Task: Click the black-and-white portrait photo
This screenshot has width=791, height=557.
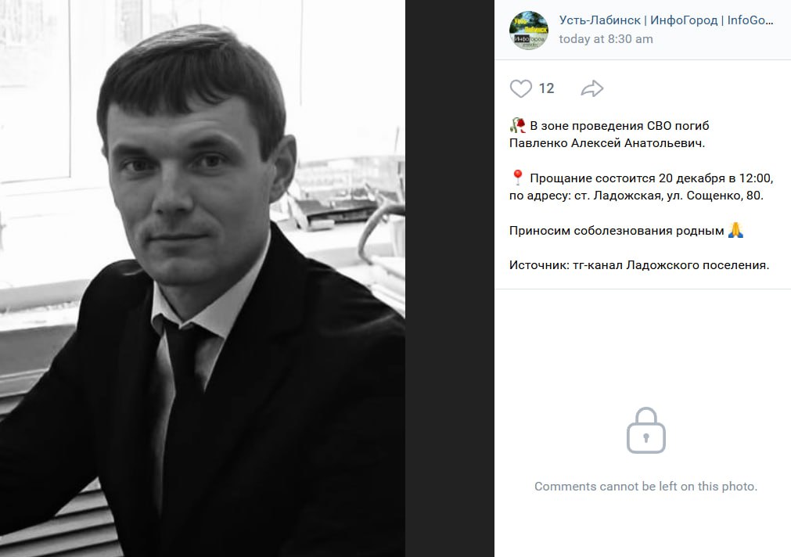Action: click(x=203, y=278)
